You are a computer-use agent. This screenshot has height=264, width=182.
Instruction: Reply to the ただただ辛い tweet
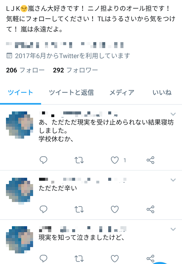click(43, 209)
